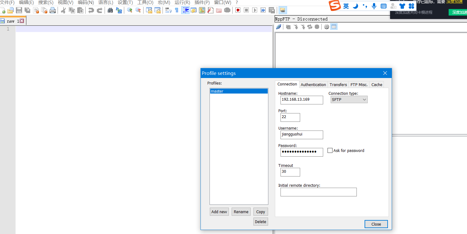Click the Add new profile button

coord(219,211)
